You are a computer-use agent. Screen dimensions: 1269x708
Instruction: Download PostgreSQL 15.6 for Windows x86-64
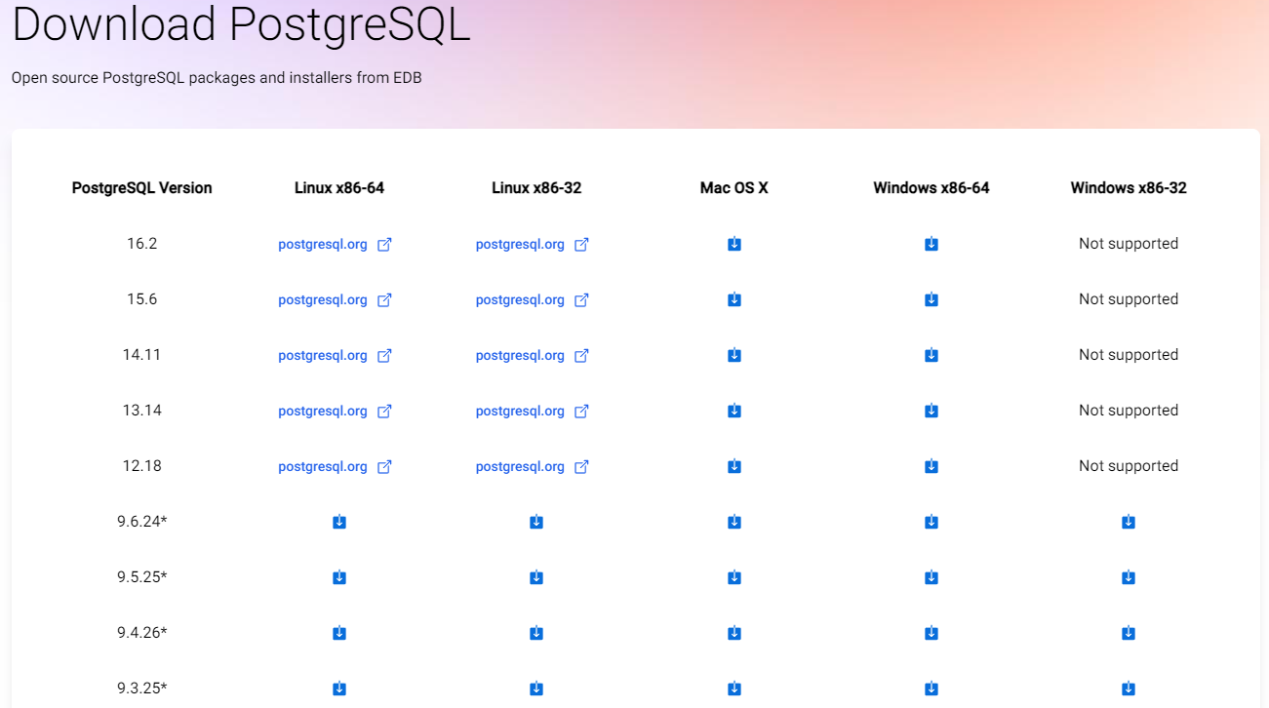pyautogui.click(x=932, y=299)
